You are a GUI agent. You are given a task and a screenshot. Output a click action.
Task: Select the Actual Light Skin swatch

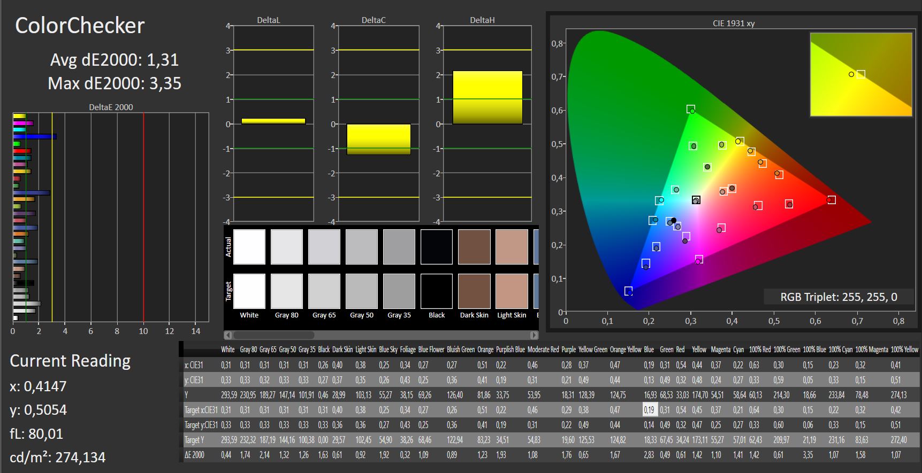tap(512, 247)
